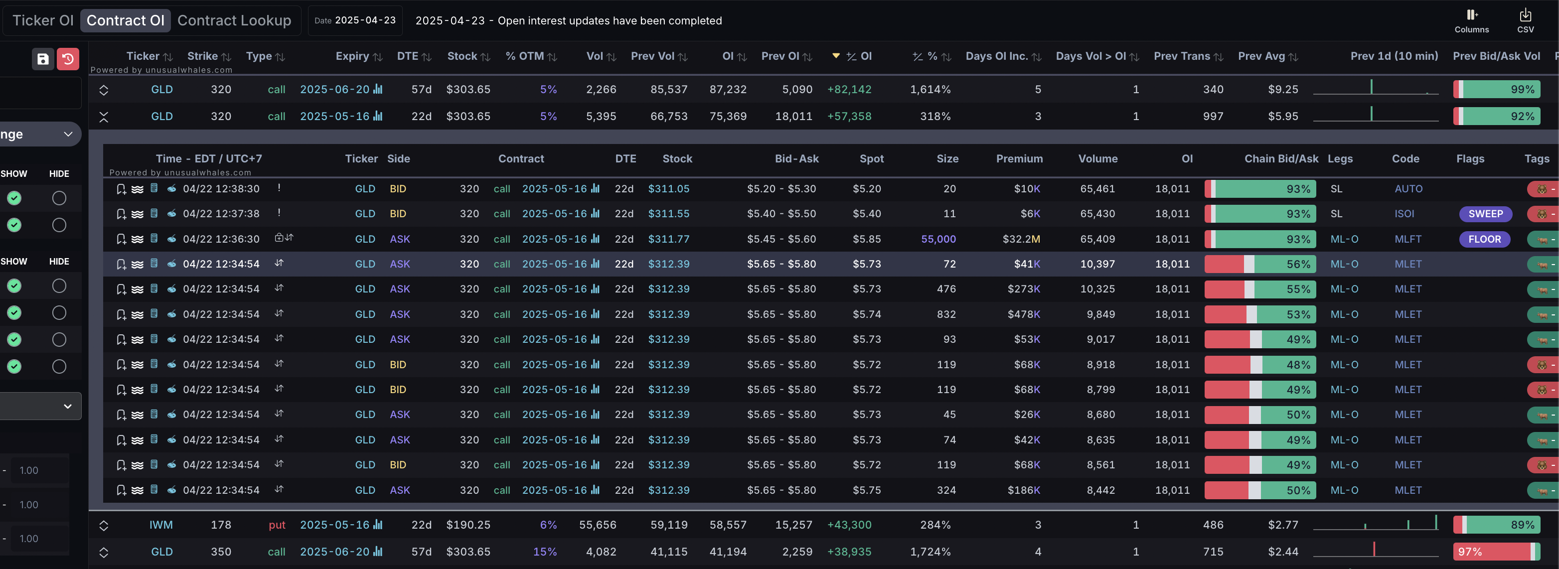Click the save filter floppy disk icon
The width and height of the screenshot is (1559, 569).
click(43, 59)
